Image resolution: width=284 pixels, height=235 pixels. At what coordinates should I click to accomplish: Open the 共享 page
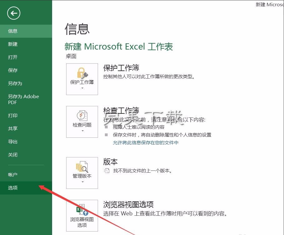coord(26,128)
